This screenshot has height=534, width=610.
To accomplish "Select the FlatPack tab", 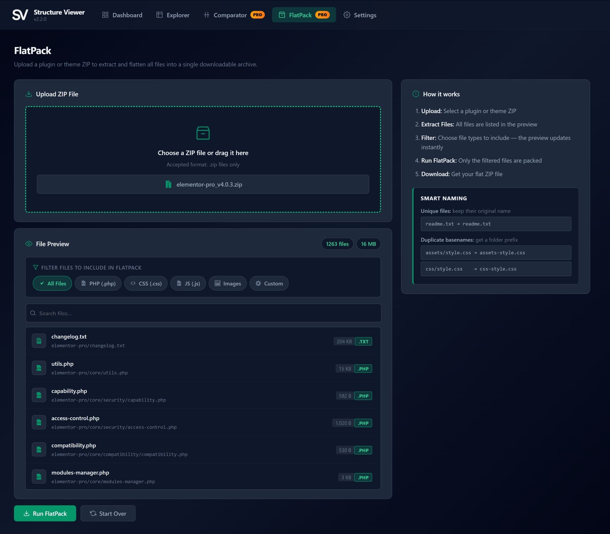I will click(304, 15).
